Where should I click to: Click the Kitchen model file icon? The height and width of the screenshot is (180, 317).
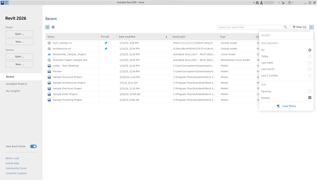[49, 71]
